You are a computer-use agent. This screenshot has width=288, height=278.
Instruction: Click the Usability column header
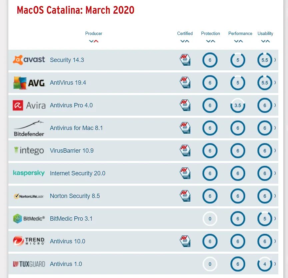coord(265,33)
